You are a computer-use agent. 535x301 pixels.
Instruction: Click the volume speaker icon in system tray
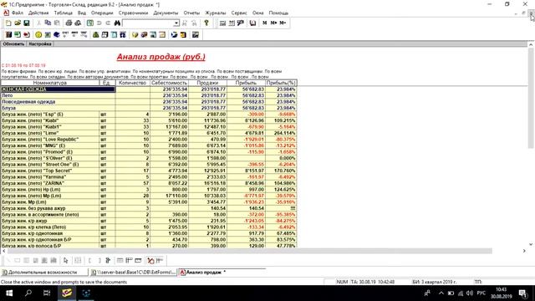tap(470, 293)
